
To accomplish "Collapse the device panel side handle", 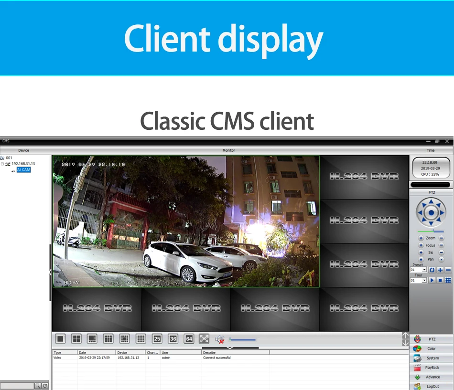I will pyautogui.click(x=50, y=272).
